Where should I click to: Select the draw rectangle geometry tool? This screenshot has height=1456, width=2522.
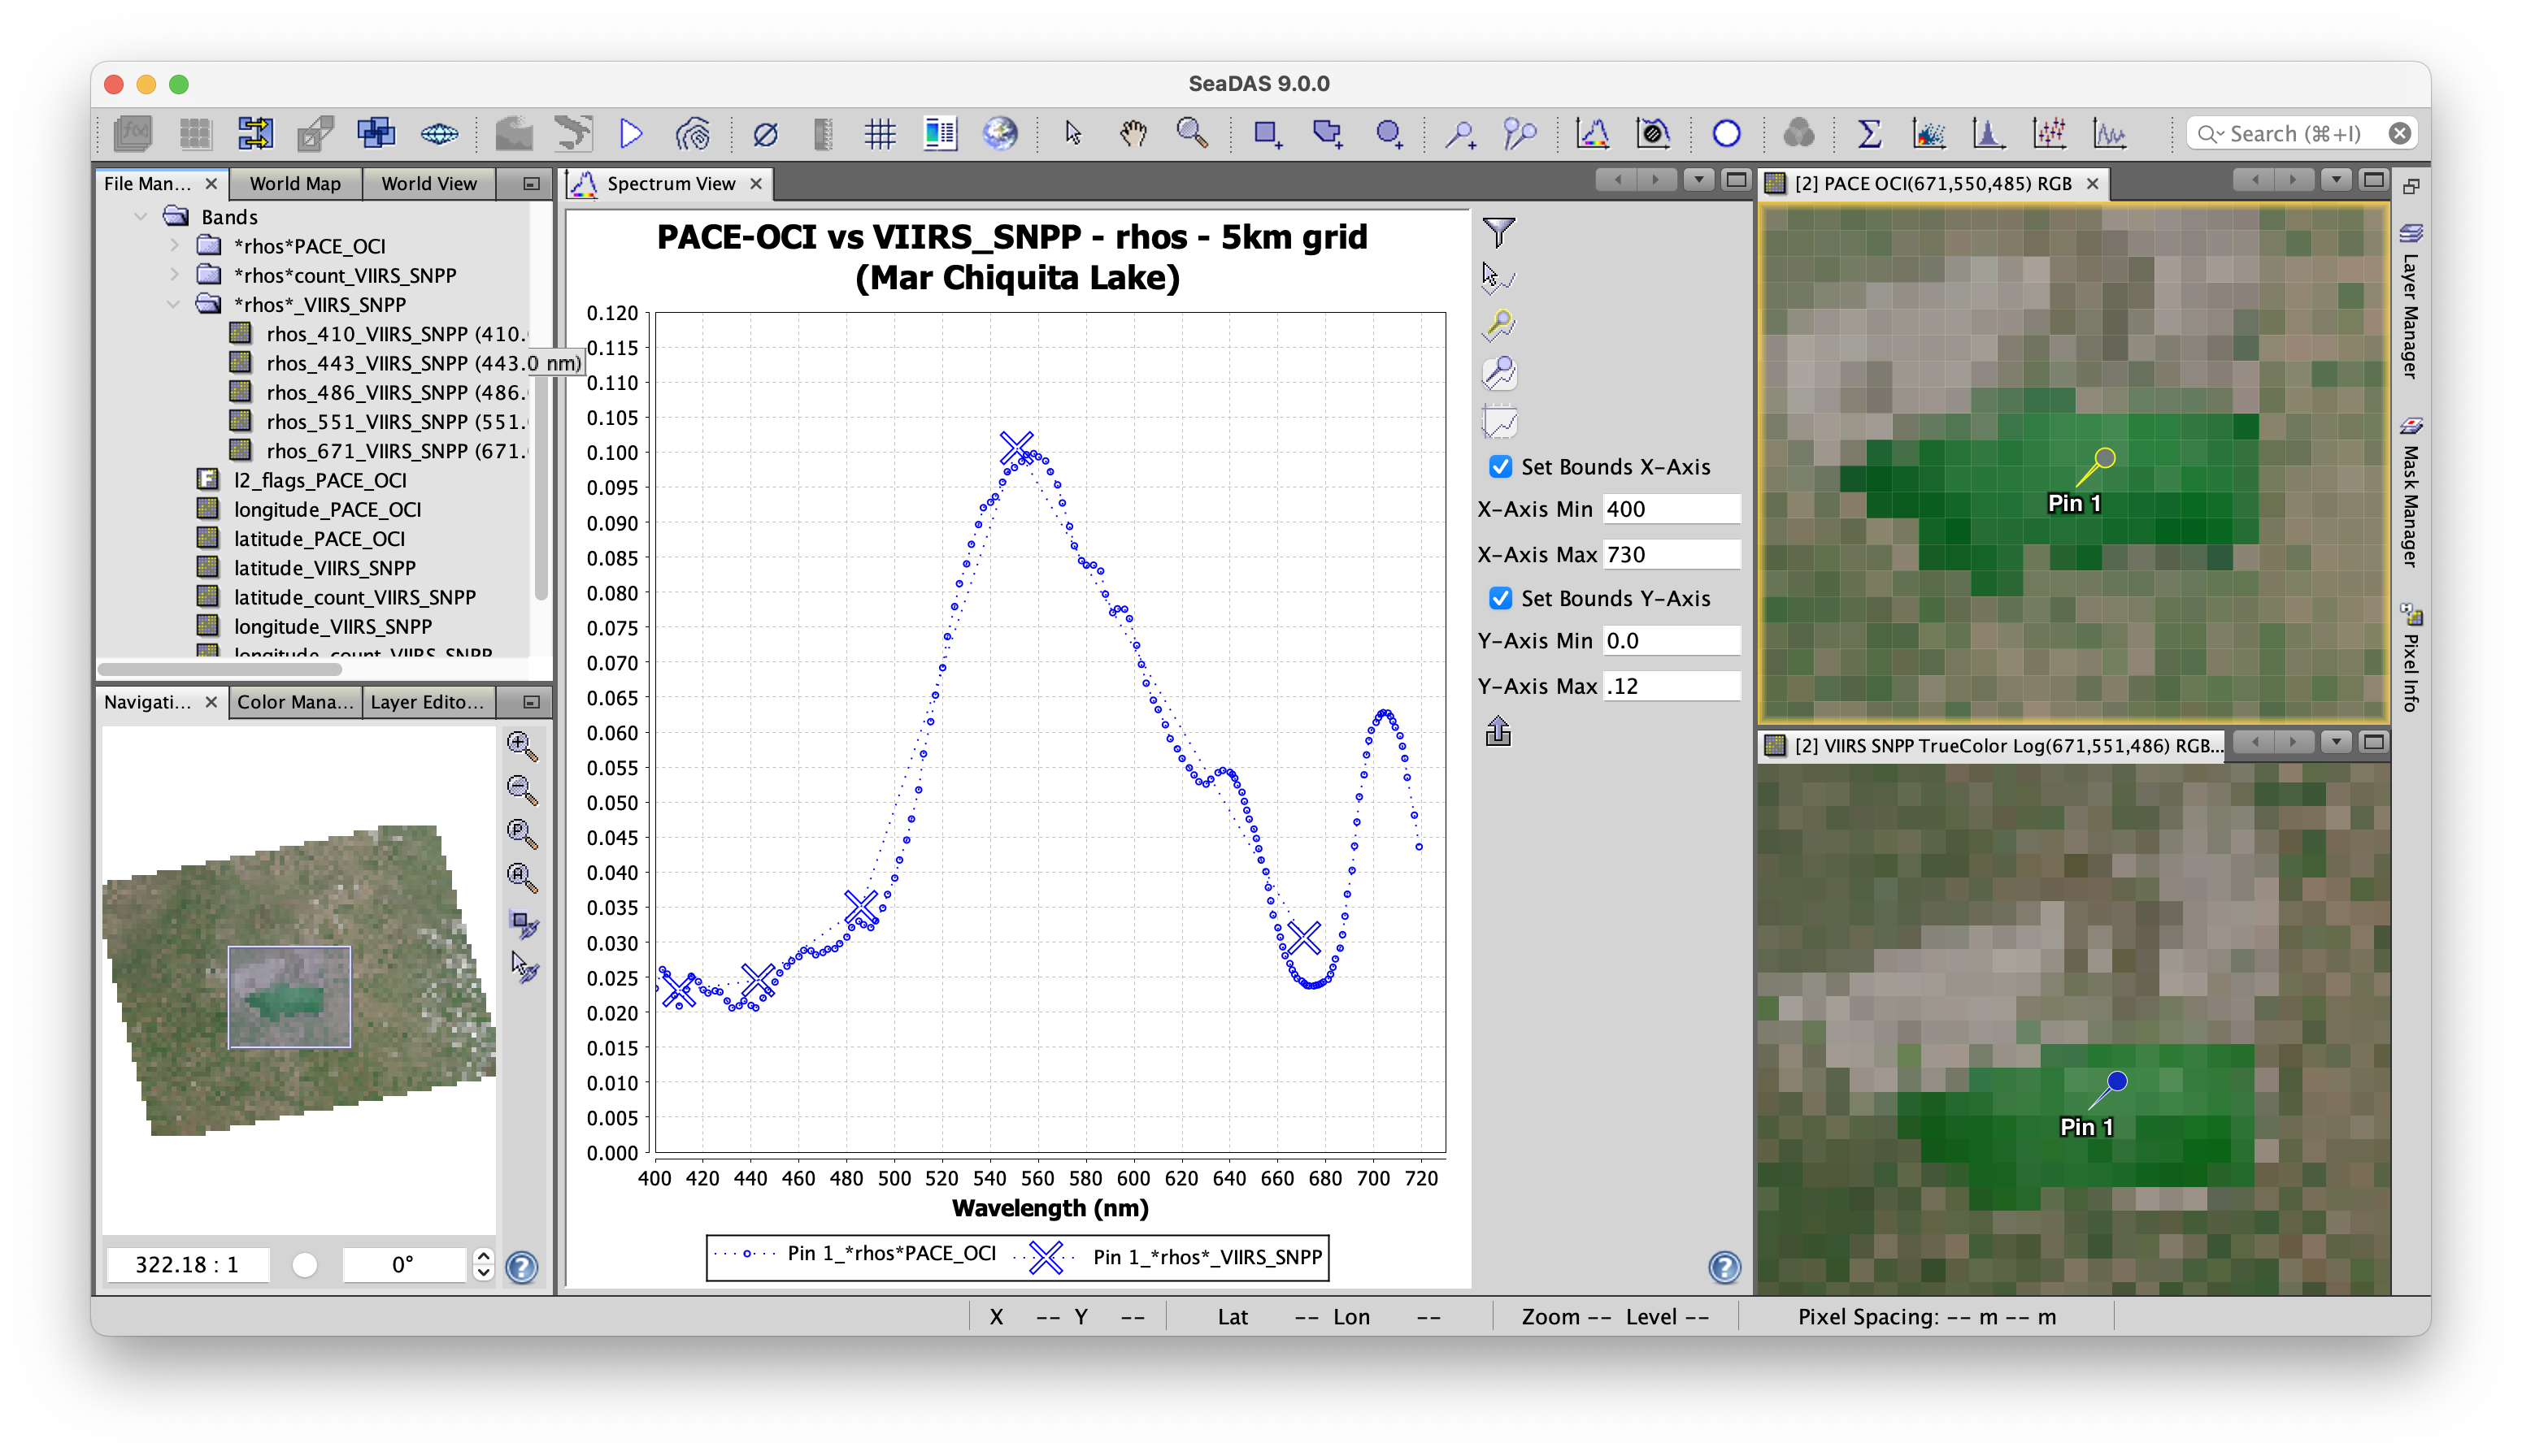coord(1268,133)
